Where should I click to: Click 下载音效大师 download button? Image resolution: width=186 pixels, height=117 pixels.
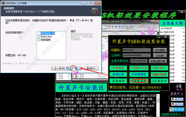pos(139,68)
